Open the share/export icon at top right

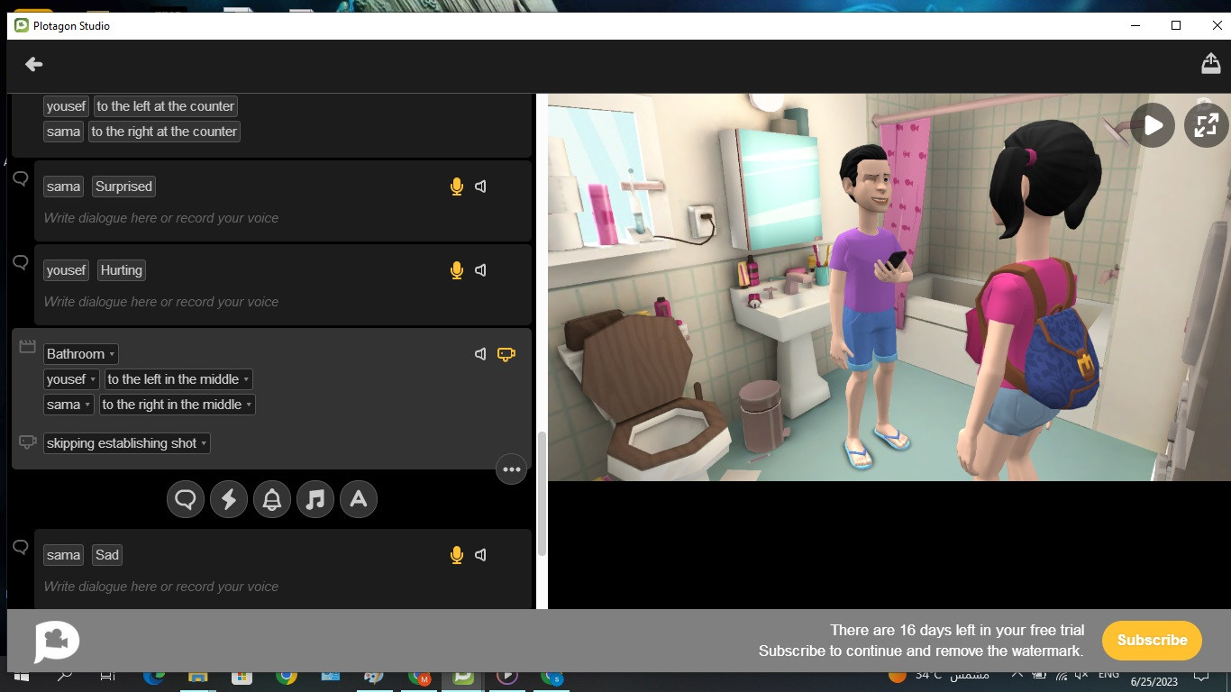tap(1210, 63)
